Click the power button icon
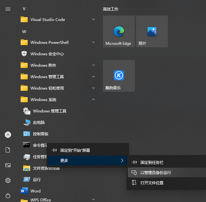 (x=8, y=196)
